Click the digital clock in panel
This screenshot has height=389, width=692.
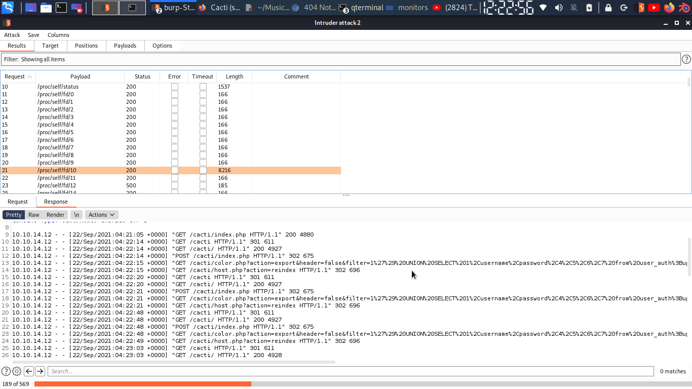tap(508, 8)
